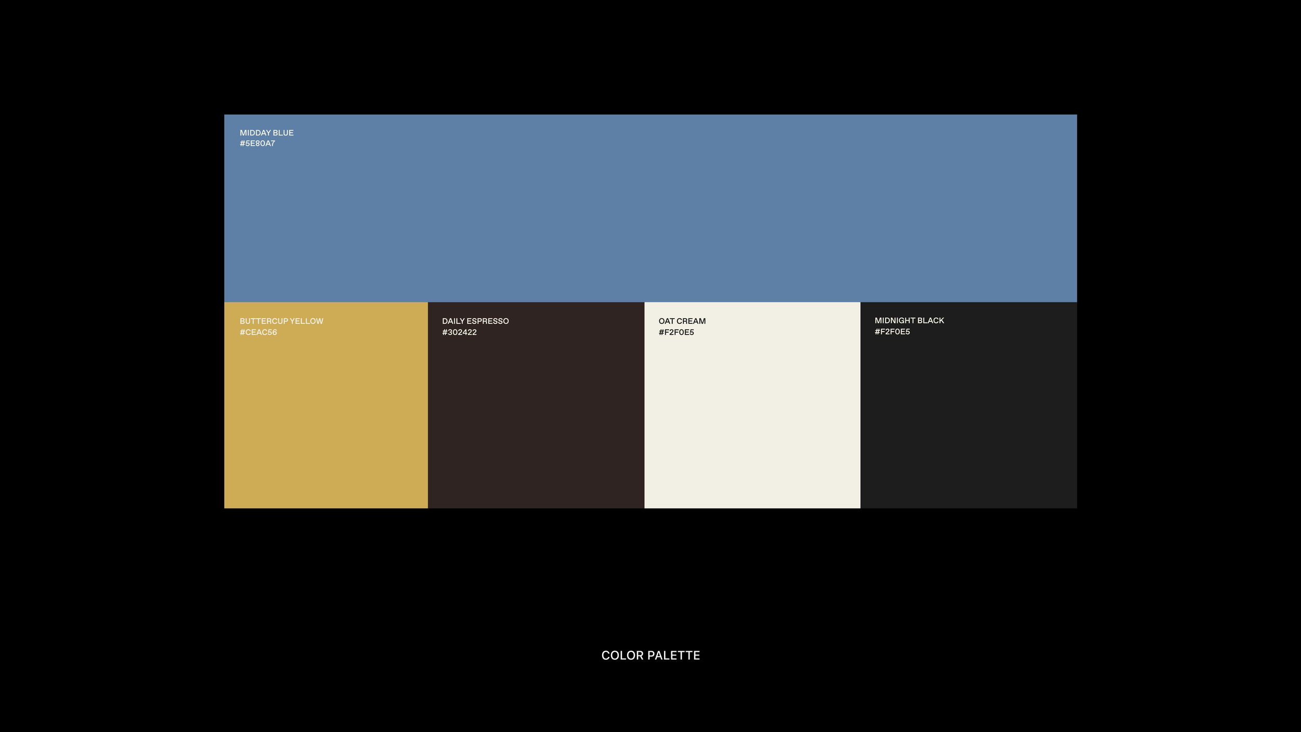
Task: Select the #CEAC56 hex code
Action: click(258, 332)
